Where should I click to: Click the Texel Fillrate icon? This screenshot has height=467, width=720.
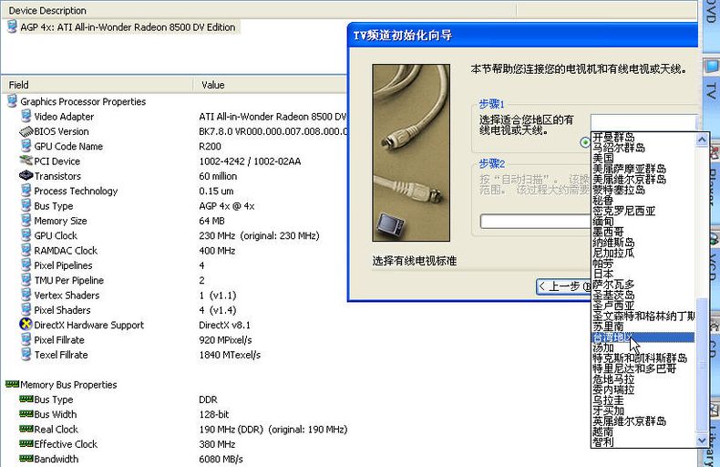(26, 354)
